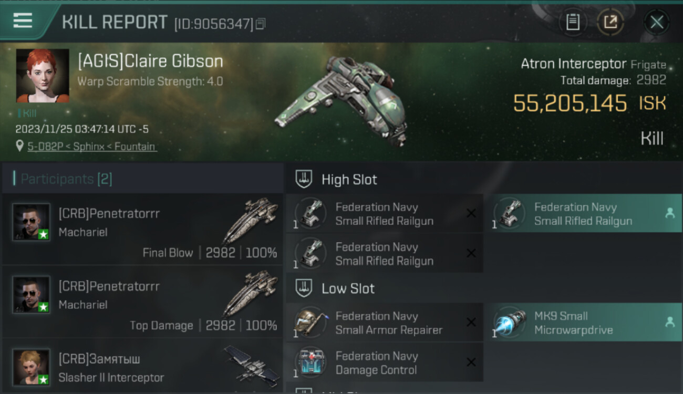Copy the kill report ID
This screenshot has width=683, height=394.
[x=261, y=24]
